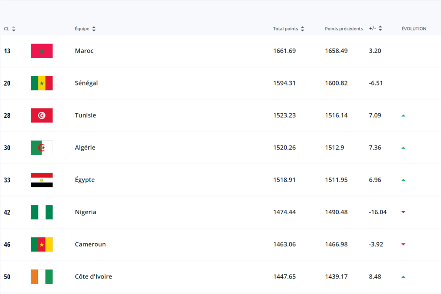Click the Cameroon flag icon

point(41,244)
